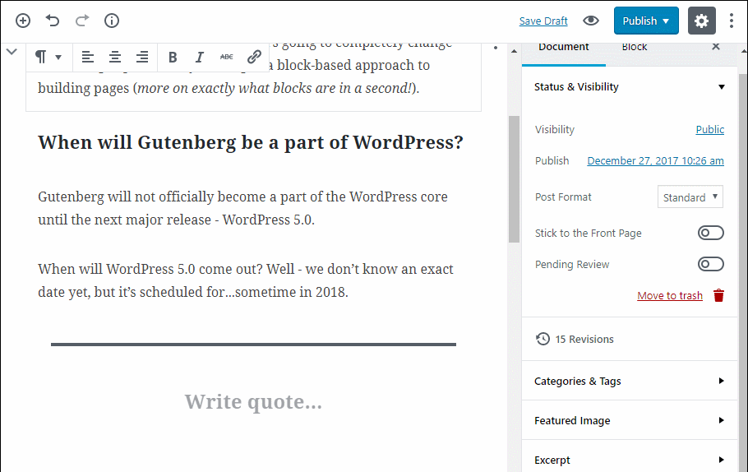The image size is (748, 472).
Task: Open the Publish dropdown button
Action: click(x=646, y=21)
